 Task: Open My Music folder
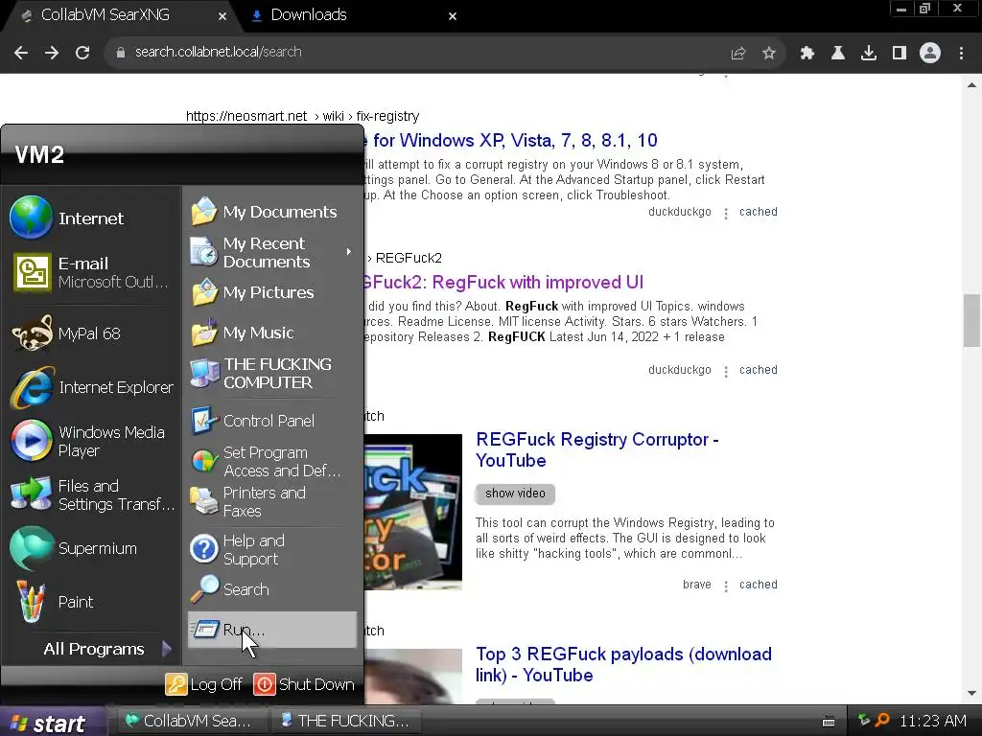coord(271,333)
